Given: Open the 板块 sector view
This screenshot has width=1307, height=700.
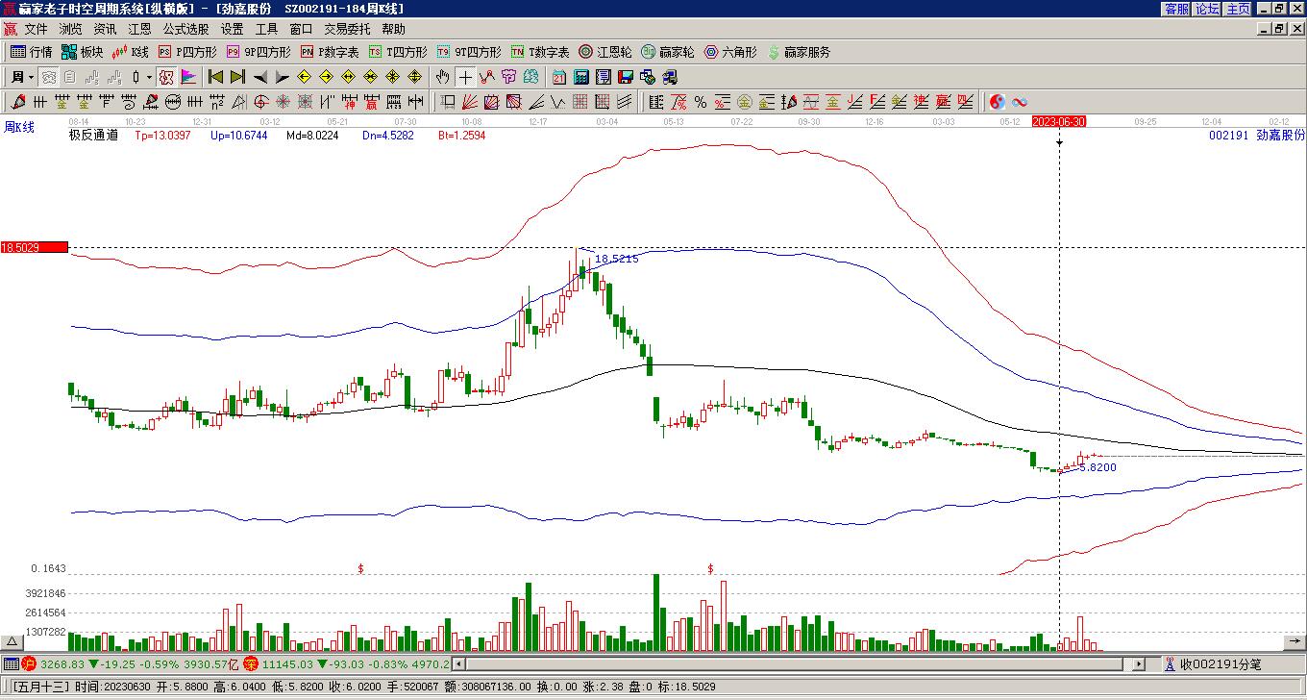Looking at the screenshot, I should pyautogui.click(x=83, y=52).
